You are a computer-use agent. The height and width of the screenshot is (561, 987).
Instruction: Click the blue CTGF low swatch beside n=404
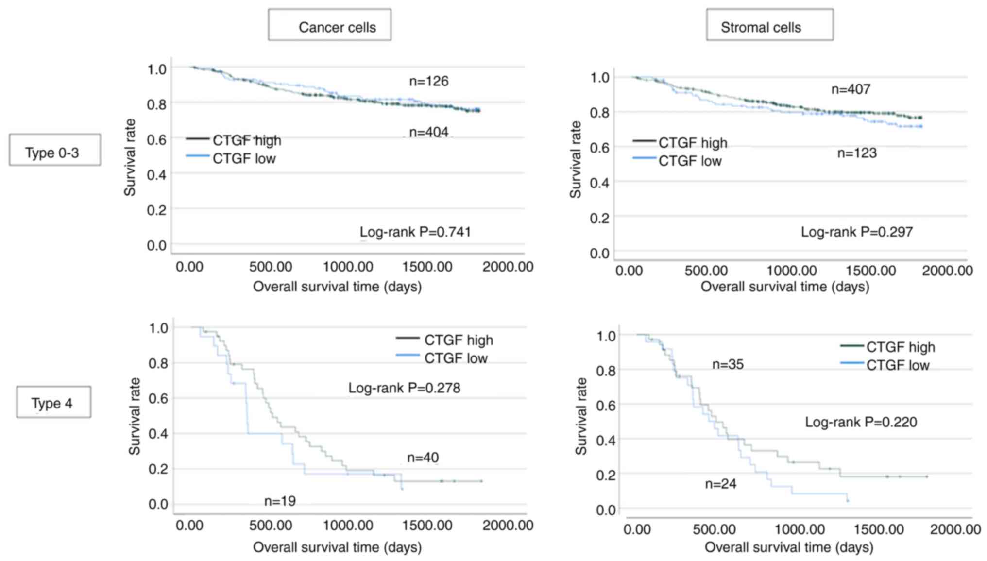(197, 156)
